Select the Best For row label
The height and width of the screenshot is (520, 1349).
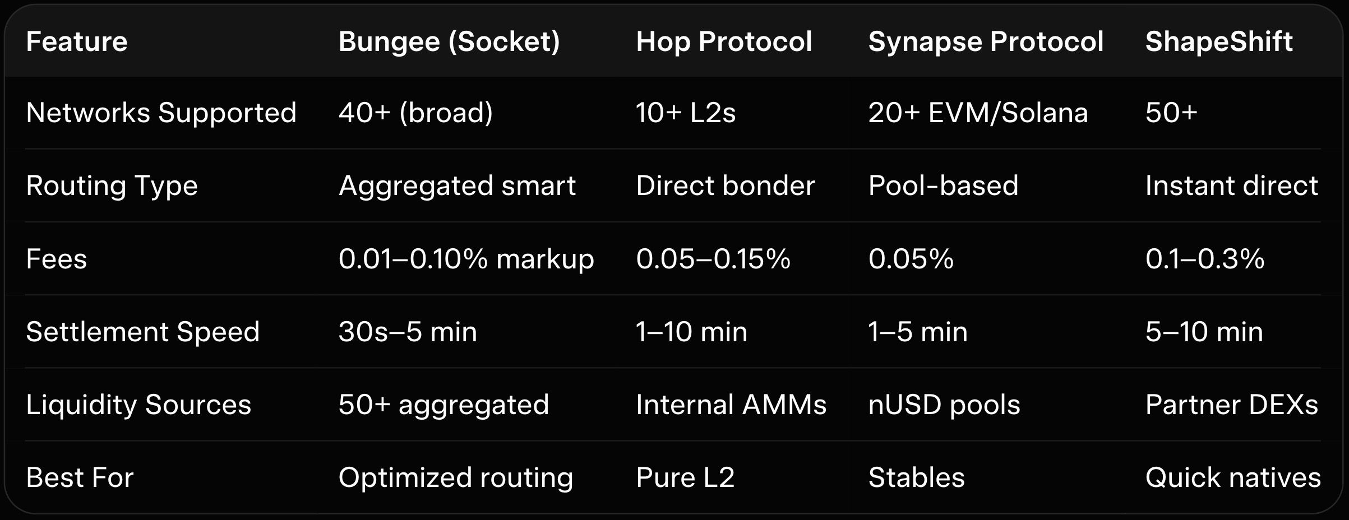80,477
